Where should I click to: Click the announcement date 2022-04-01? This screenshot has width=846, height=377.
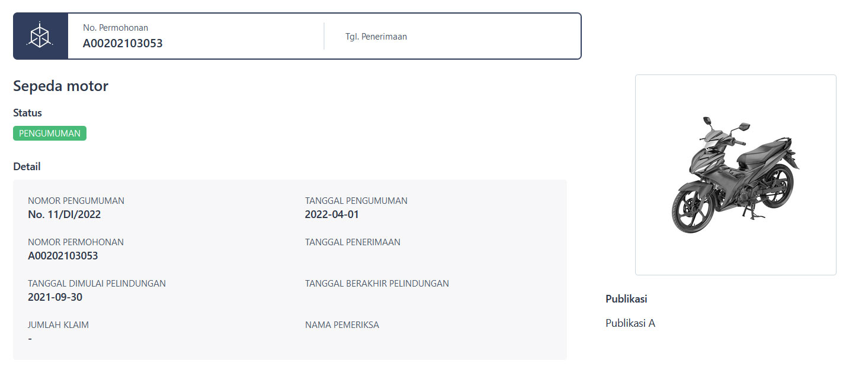click(x=332, y=214)
